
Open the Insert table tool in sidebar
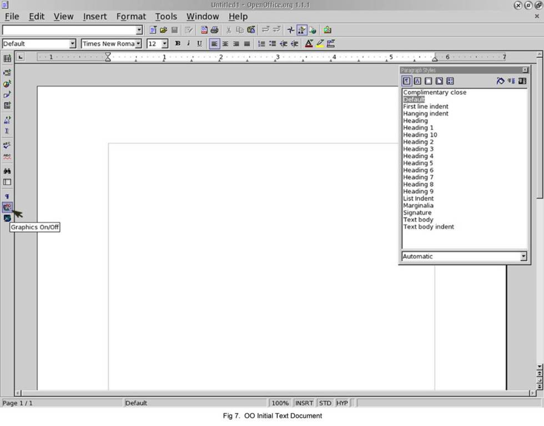pyautogui.click(x=7, y=58)
